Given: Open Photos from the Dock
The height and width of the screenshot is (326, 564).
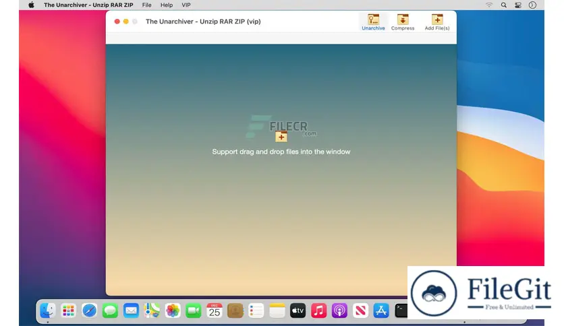Looking at the screenshot, I should (x=173, y=311).
